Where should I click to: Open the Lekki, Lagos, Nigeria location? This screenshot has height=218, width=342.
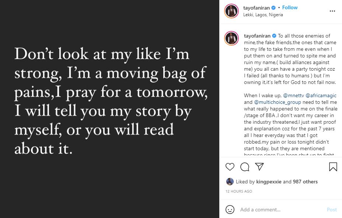pos(263,15)
